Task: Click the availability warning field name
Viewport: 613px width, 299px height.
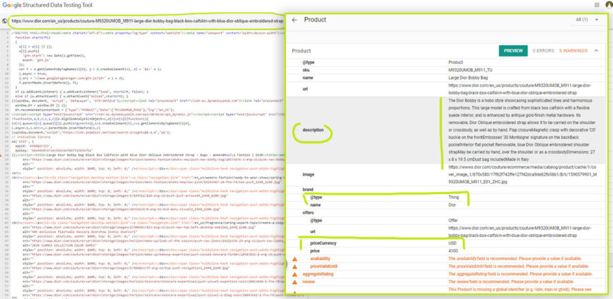Action: 320,259
